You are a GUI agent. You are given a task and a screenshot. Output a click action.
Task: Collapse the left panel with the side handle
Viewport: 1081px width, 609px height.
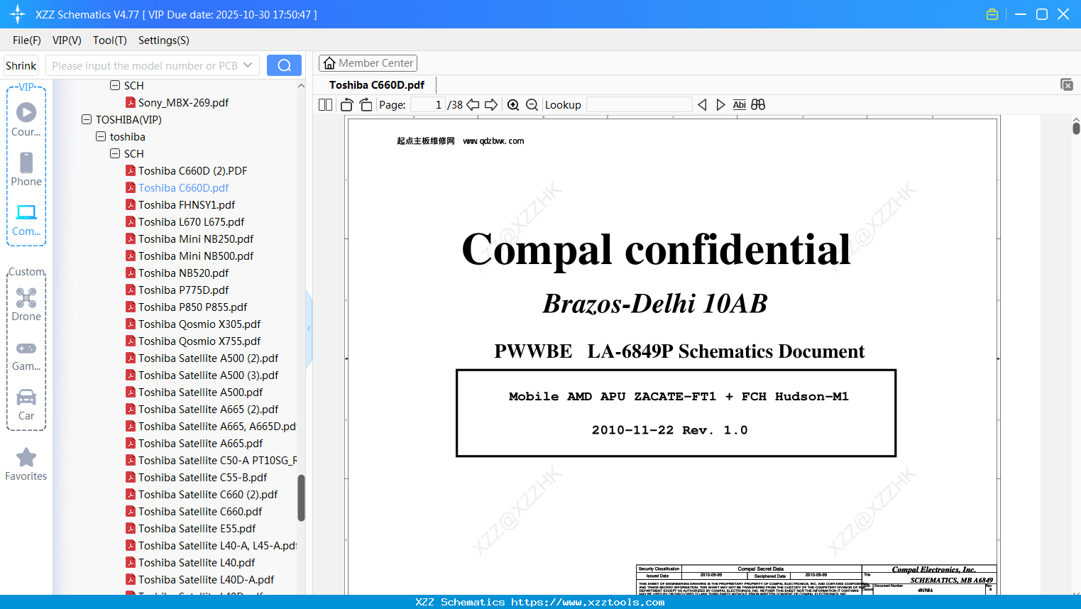[x=309, y=329]
